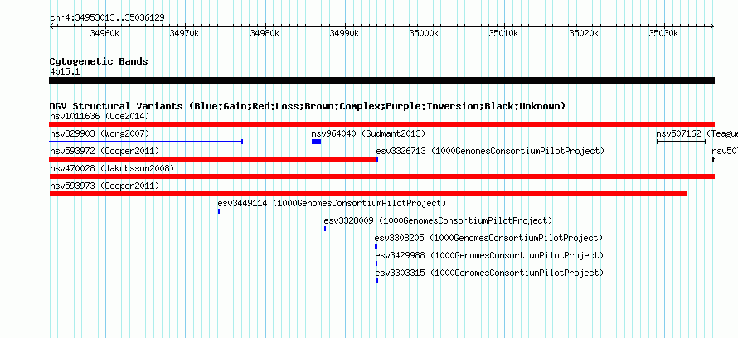Click the nsv593972 red loss bar
This screenshot has width=738, height=338.
point(213,159)
